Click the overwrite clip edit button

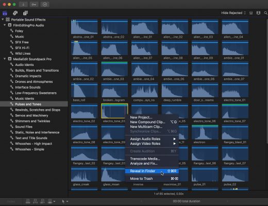tap(50, 201)
